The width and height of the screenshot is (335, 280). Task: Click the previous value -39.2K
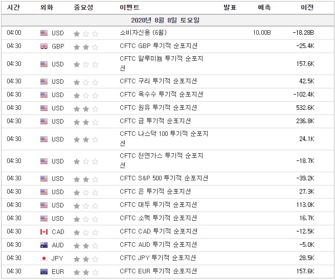tap(305, 178)
